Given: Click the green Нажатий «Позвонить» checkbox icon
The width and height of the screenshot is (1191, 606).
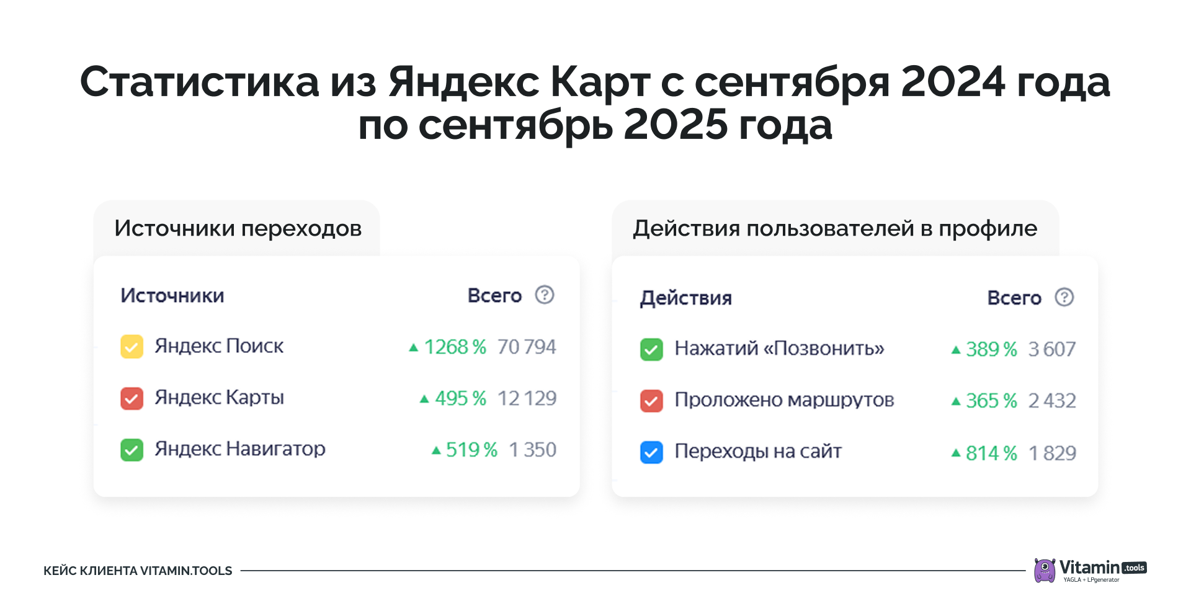Looking at the screenshot, I should pos(651,349).
